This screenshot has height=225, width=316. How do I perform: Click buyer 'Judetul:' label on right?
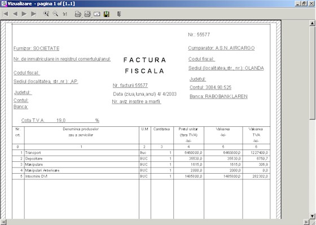(x=197, y=79)
